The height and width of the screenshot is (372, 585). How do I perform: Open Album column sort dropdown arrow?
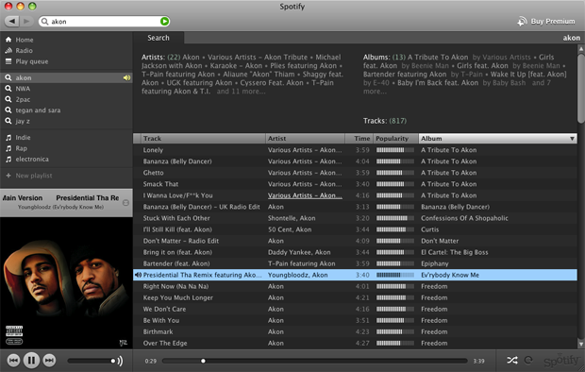(572, 139)
